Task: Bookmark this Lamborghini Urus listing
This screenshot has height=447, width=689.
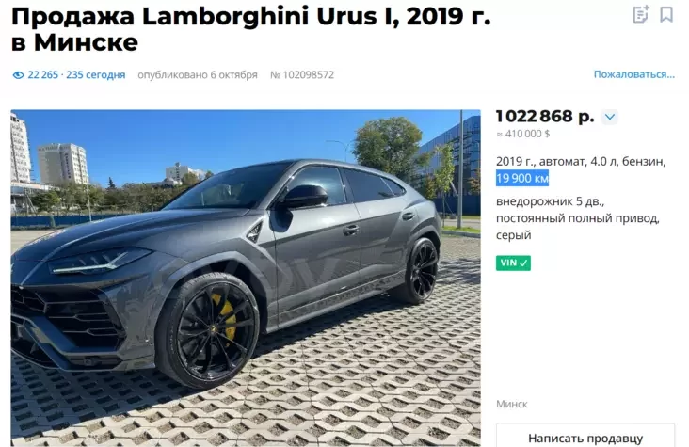Action: [x=666, y=14]
